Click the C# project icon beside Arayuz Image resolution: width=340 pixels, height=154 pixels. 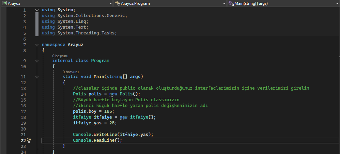click(x=4, y=3)
